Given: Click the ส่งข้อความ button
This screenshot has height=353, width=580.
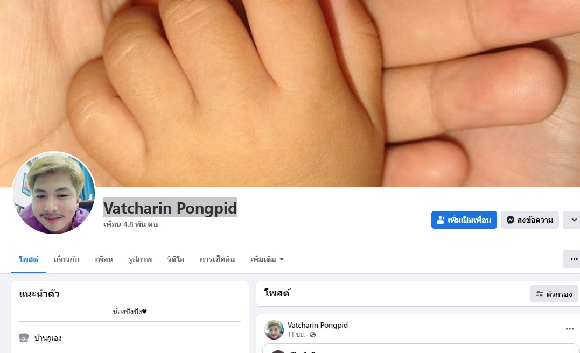Looking at the screenshot, I should point(530,220).
